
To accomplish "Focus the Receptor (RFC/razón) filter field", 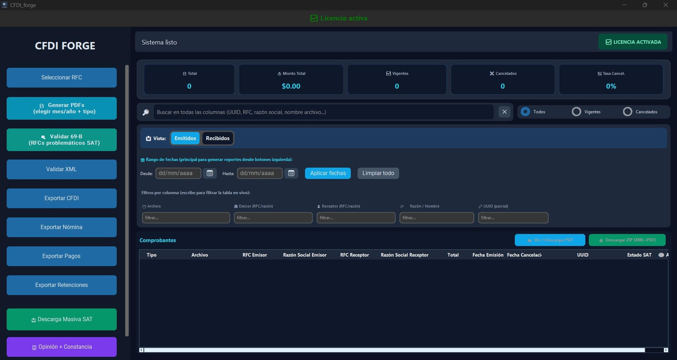I will pyautogui.click(x=356, y=218).
